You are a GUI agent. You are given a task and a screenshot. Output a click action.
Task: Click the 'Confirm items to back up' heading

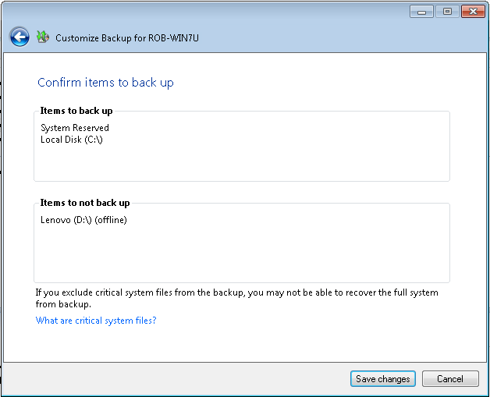click(x=105, y=83)
